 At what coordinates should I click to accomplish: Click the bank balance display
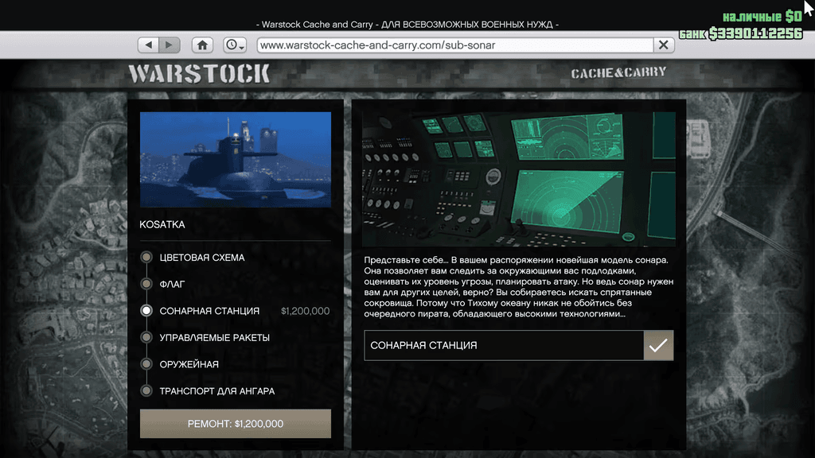click(741, 33)
